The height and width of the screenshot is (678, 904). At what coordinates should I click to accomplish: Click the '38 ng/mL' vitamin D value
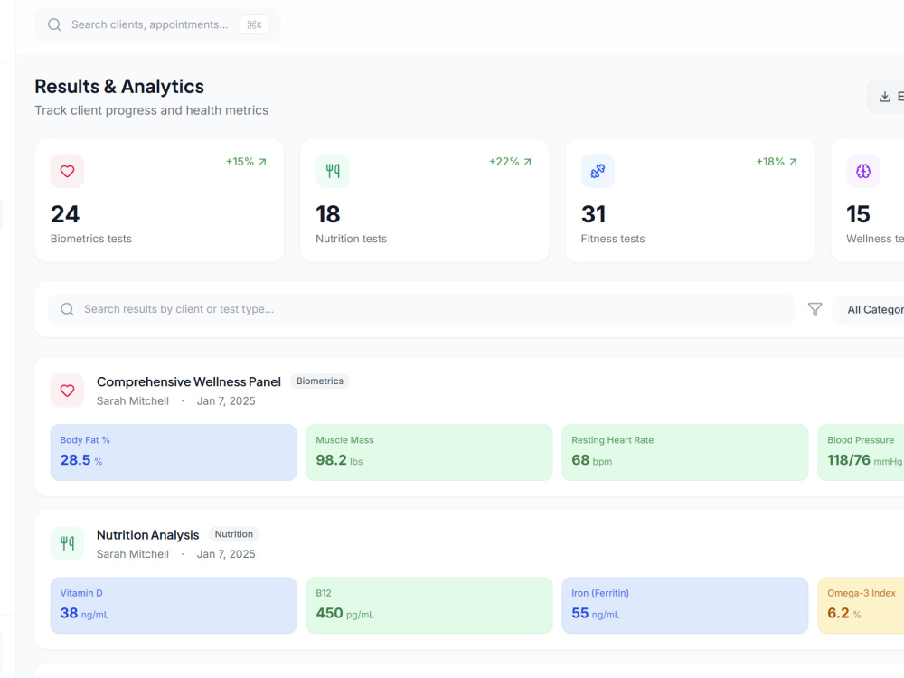click(84, 614)
